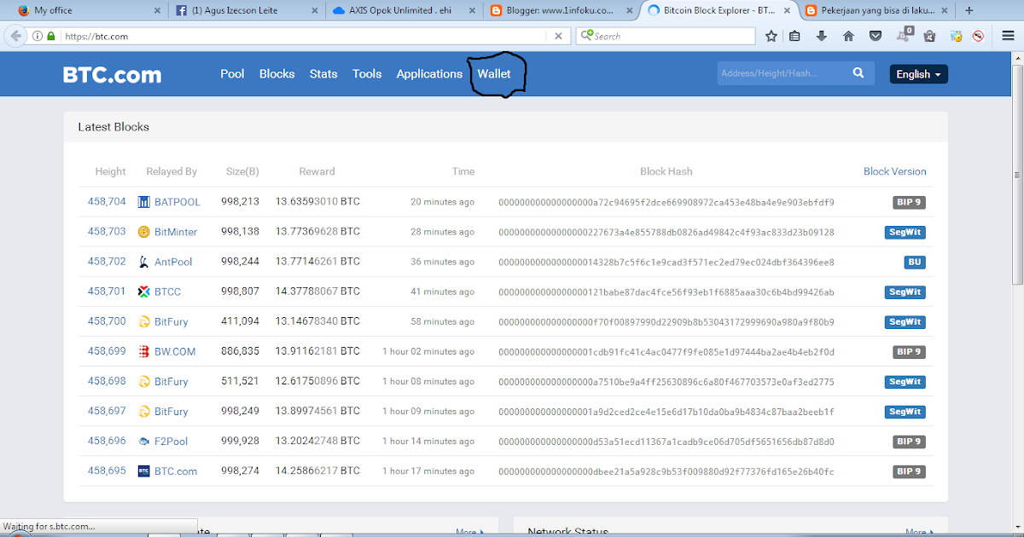Click the Pocket save icon

[x=876, y=36]
